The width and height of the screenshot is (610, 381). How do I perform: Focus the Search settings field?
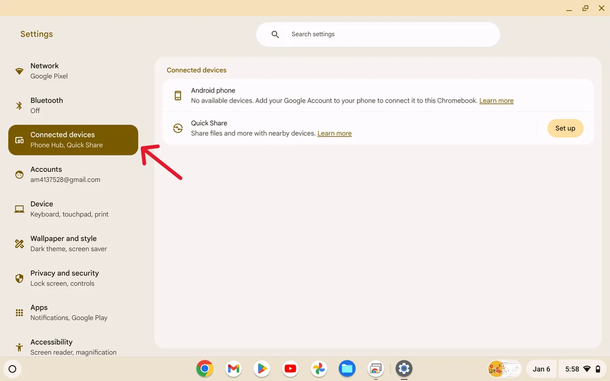coord(378,34)
